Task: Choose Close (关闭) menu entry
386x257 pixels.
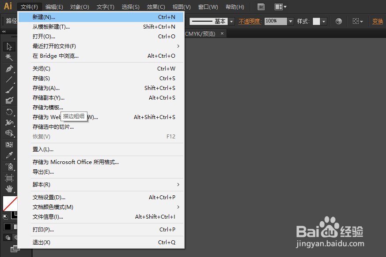Action: pos(101,69)
